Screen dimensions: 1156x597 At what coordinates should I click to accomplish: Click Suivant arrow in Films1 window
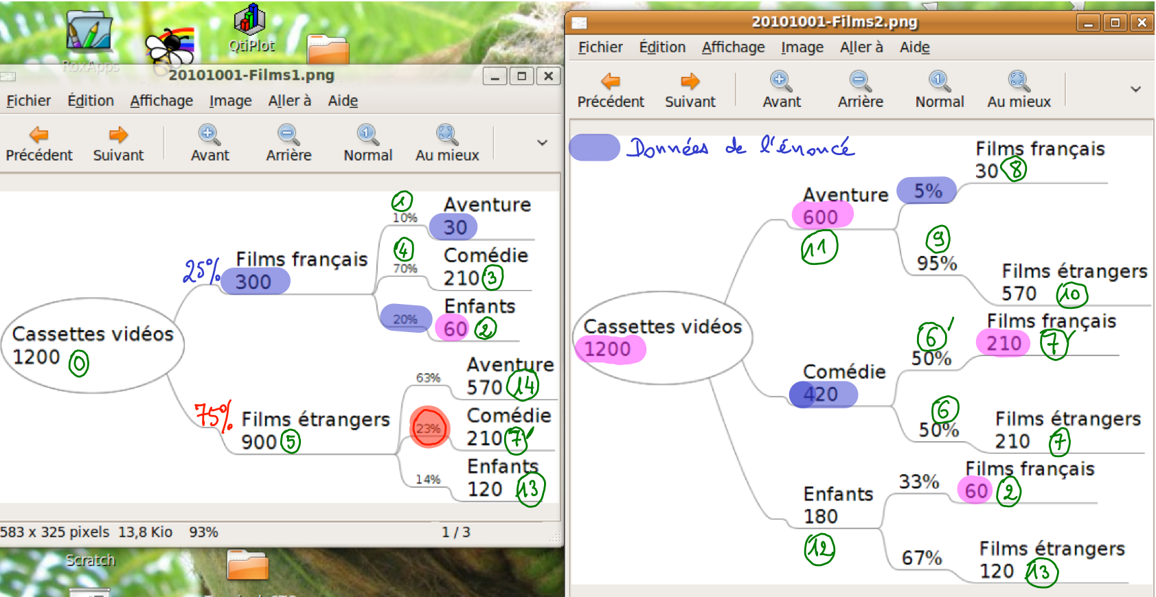118,135
